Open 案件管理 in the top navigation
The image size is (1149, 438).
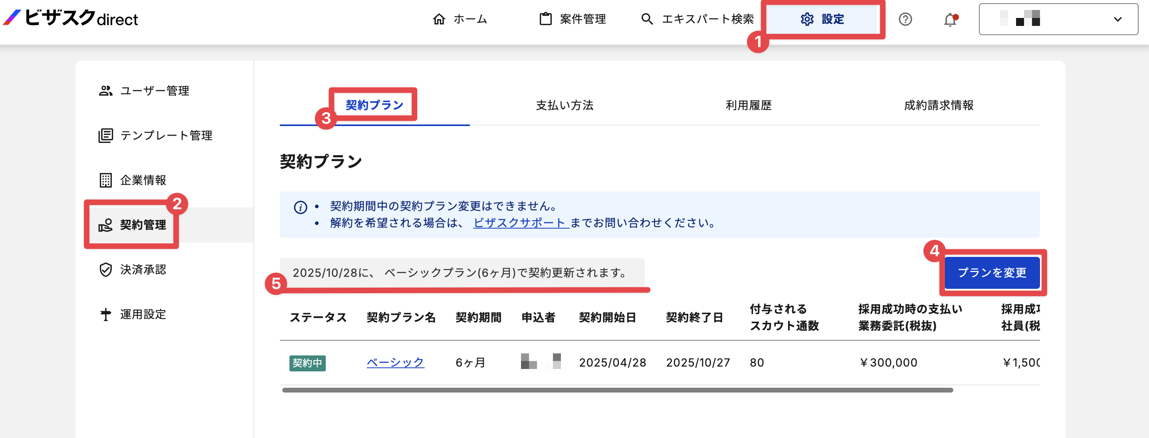click(572, 19)
